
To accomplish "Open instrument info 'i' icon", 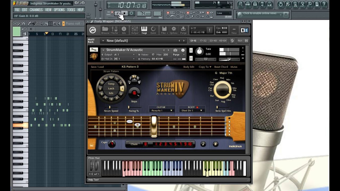I will pos(183,50).
